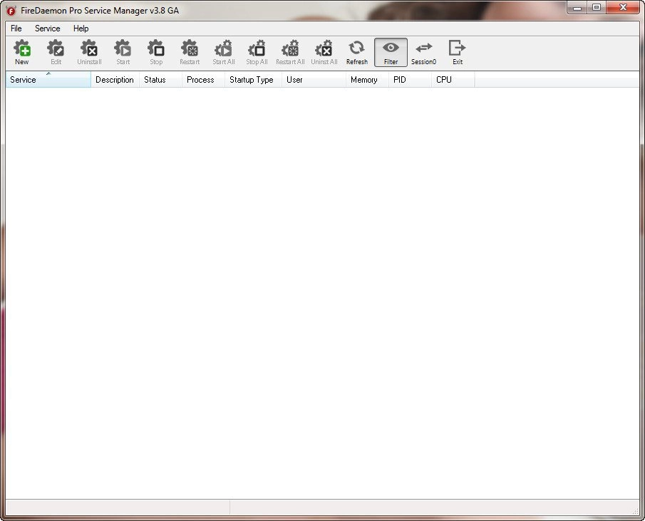This screenshot has height=521, width=645.
Task: Minimize the FireDaemon window
Action: pos(577,7)
